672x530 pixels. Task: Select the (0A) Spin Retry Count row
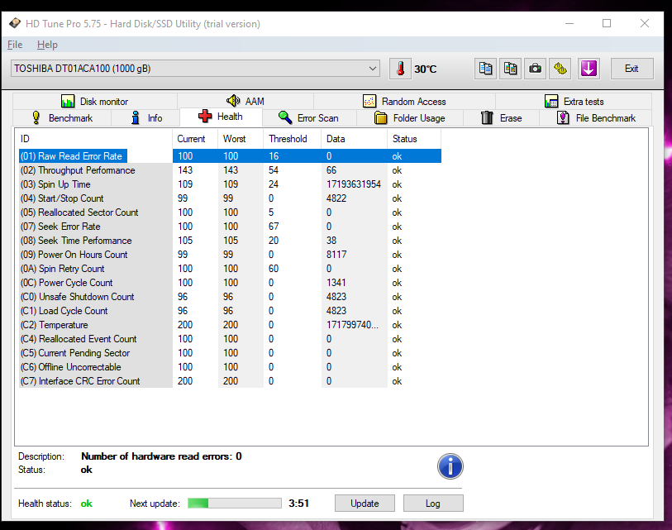tap(230, 269)
